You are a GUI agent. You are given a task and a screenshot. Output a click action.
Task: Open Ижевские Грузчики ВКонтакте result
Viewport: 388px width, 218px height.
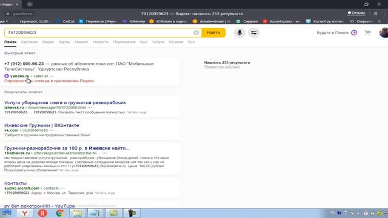(x=42, y=125)
